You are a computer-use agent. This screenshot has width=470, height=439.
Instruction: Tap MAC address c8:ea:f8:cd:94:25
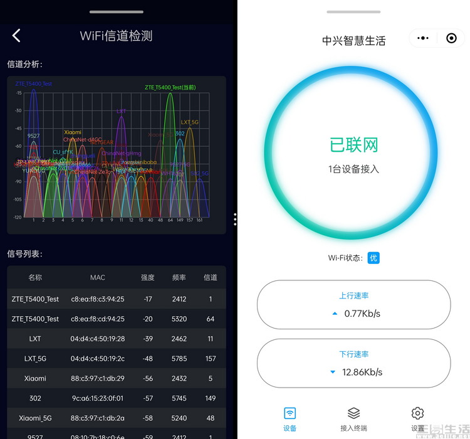pyautogui.click(x=97, y=319)
